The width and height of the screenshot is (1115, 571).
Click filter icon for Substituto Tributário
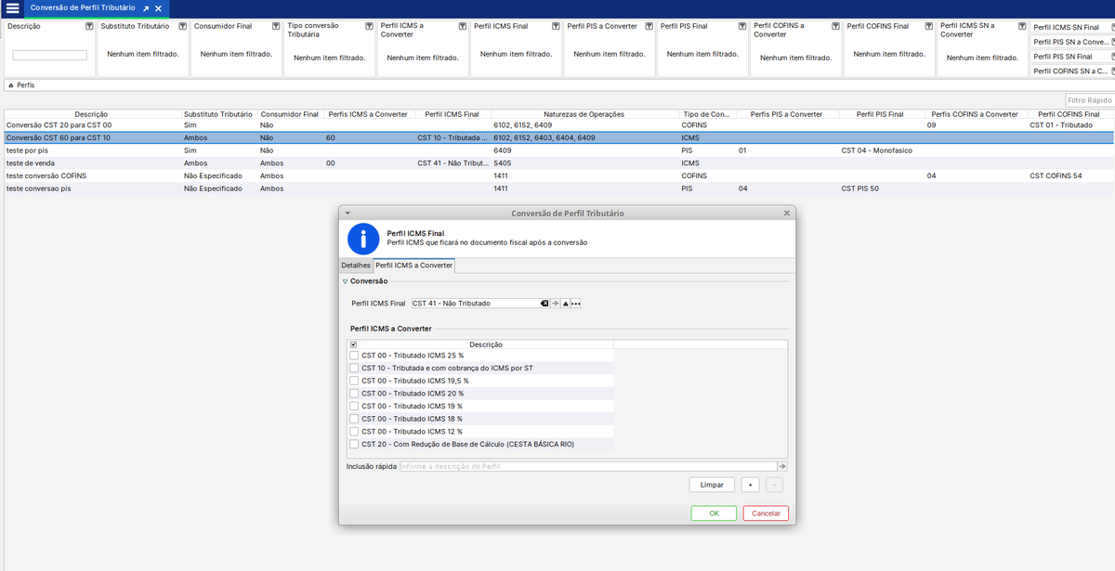182,27
